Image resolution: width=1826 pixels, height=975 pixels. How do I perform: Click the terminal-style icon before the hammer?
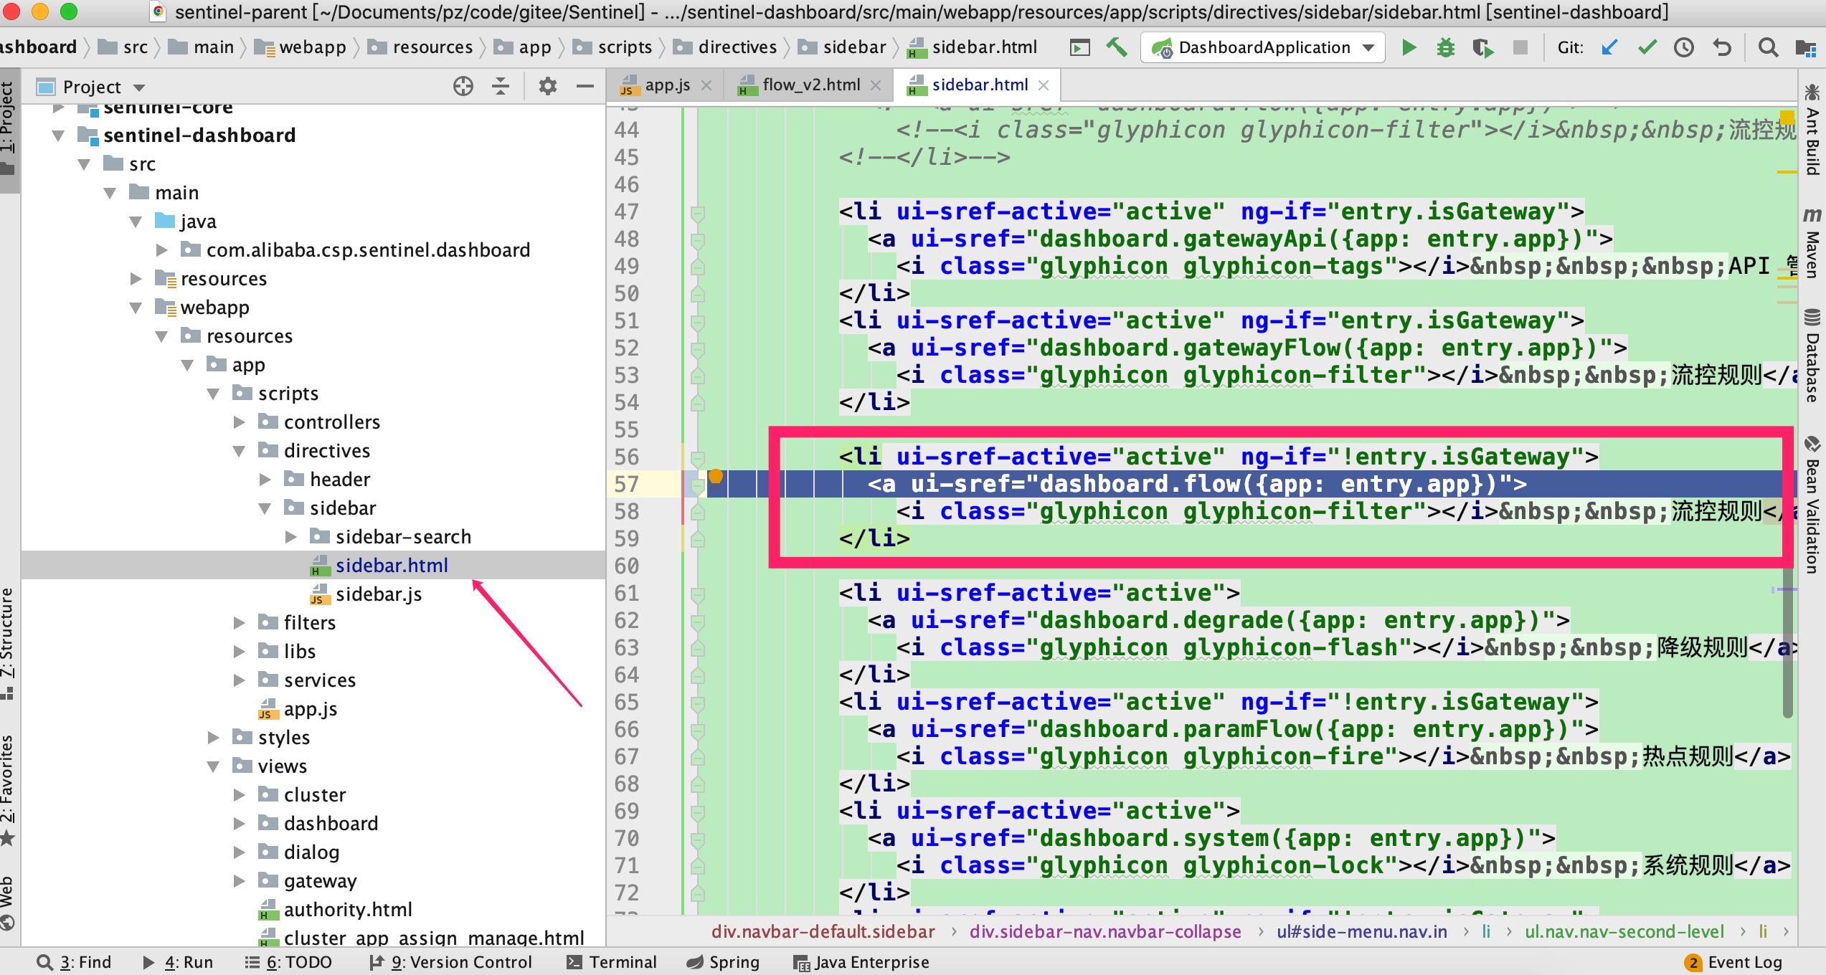(1079, 48)
